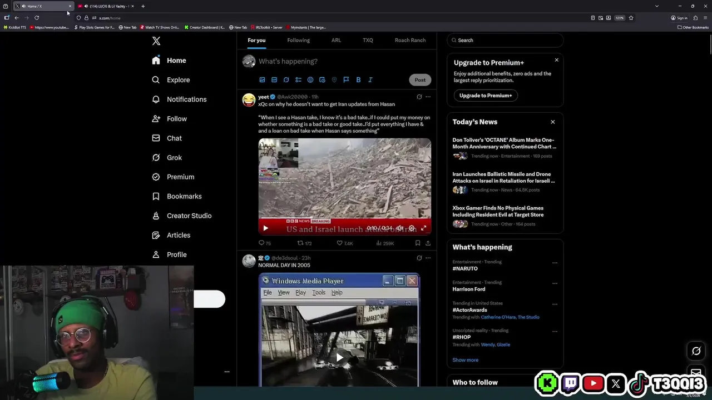This screenshot has width=712, height=400.
Task: Share yeet's post
Action: point(428,243)
